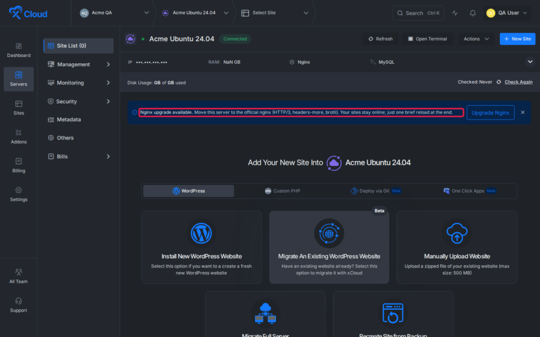Click the masked IP address value
The height and width of the screenshot is (337, 540).
151,62
